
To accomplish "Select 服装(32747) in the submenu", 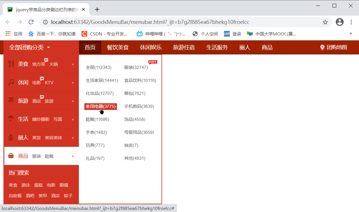I will [x=136, y=67].
